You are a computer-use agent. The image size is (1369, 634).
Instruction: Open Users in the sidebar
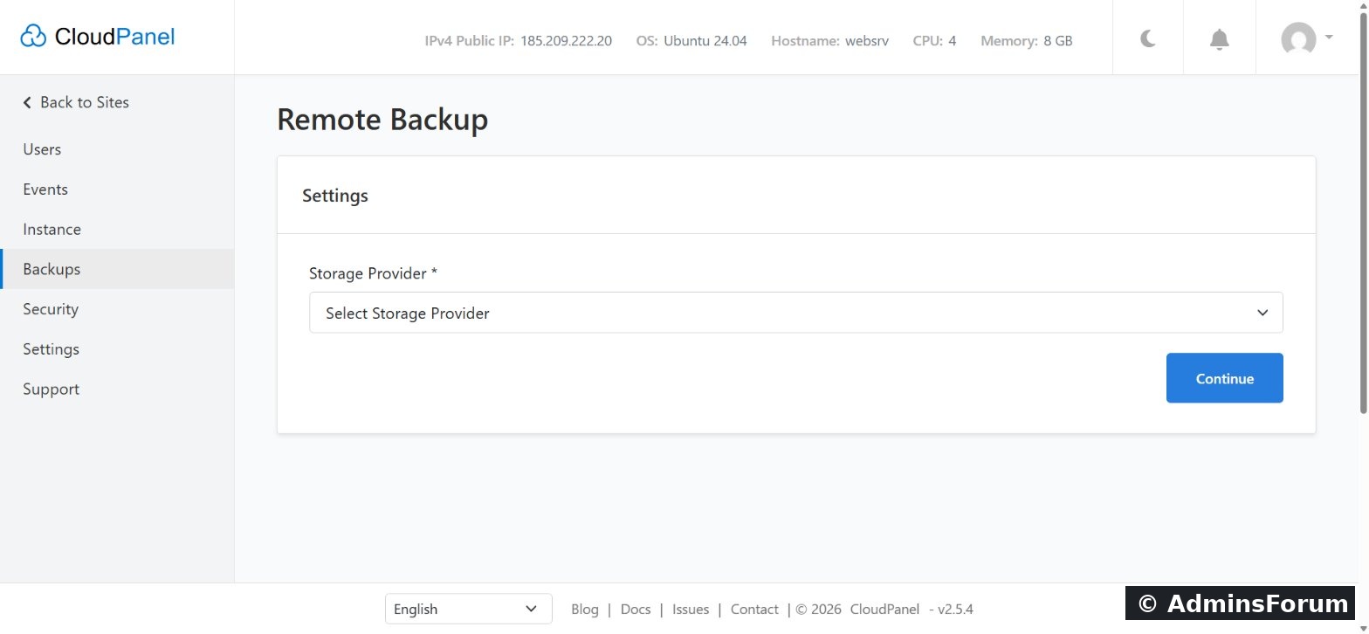tap(117, 149)
